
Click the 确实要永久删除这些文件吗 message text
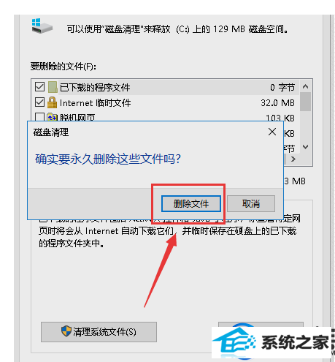(x=108, y=159)
